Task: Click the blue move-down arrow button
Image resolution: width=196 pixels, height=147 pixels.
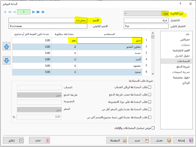Action: 6,60
